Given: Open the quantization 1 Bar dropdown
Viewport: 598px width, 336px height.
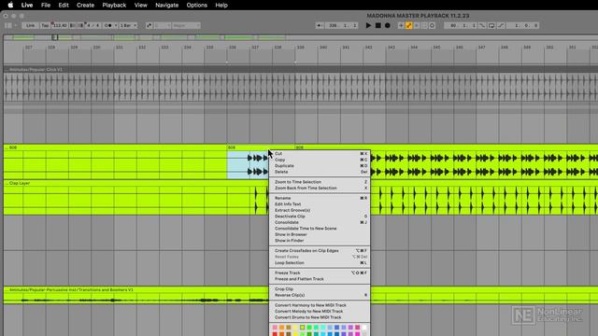Looking at the screenshot, I should (128, 25).
